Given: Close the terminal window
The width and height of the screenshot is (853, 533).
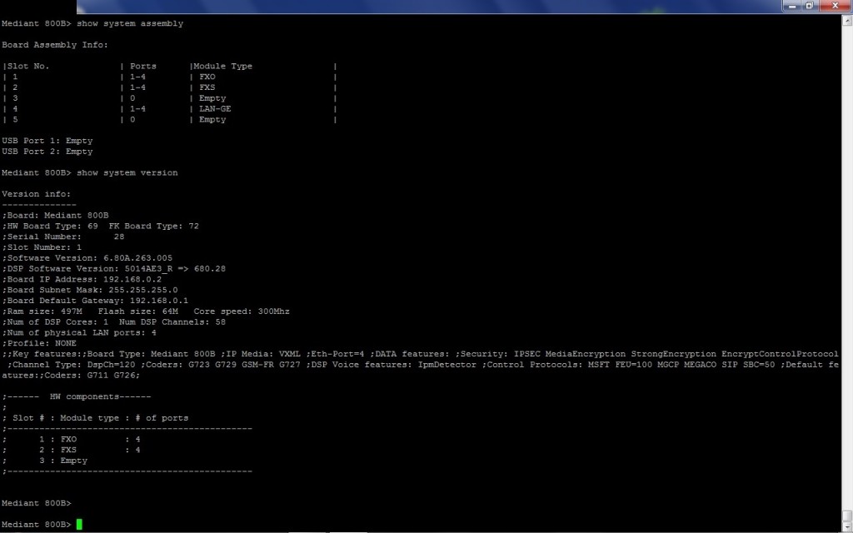Looking at the screenshot, I should tap(835, 6).
